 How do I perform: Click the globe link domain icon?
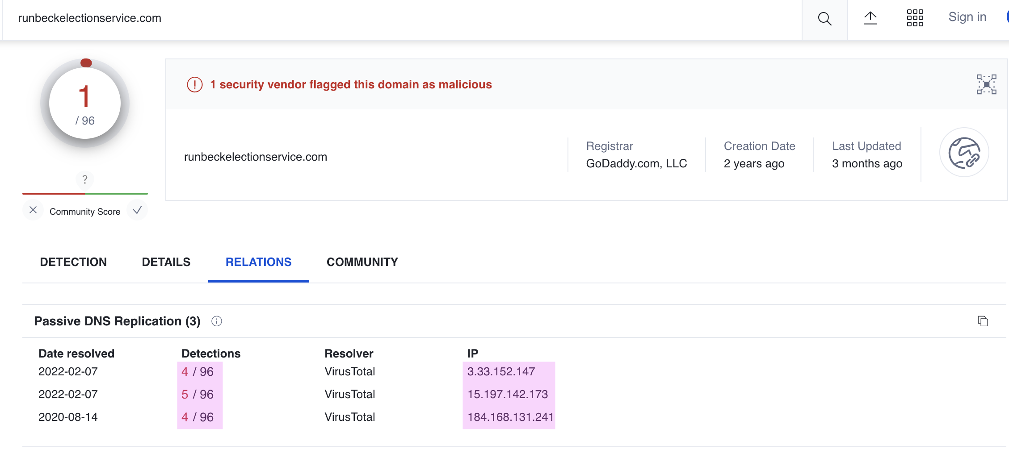coord(964,153)
